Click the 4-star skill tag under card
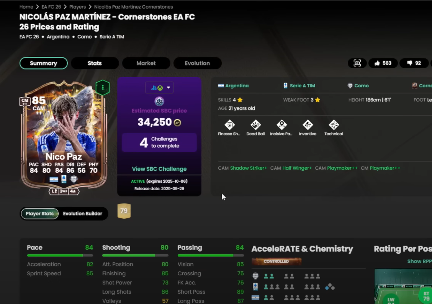432x304 pixels. [73, 191]
